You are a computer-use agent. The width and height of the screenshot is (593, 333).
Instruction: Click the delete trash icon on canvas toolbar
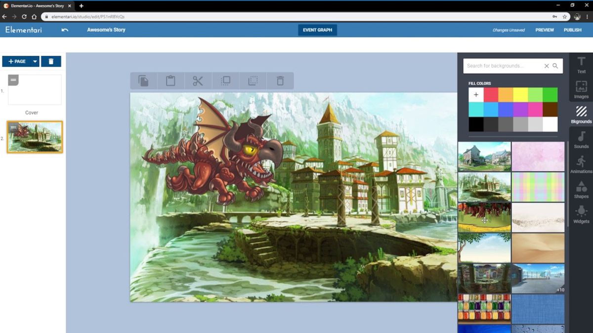click(280, 81)
